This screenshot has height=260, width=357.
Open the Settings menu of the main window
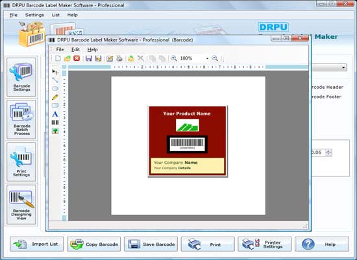(34, 15)
